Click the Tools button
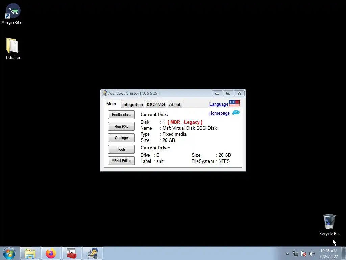The height and width of the screenshot is (260, 346). pos(121,149)
